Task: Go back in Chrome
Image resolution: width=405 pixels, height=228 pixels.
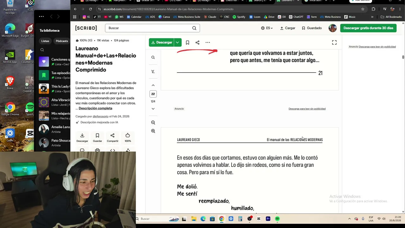Action: click(75, 9)
